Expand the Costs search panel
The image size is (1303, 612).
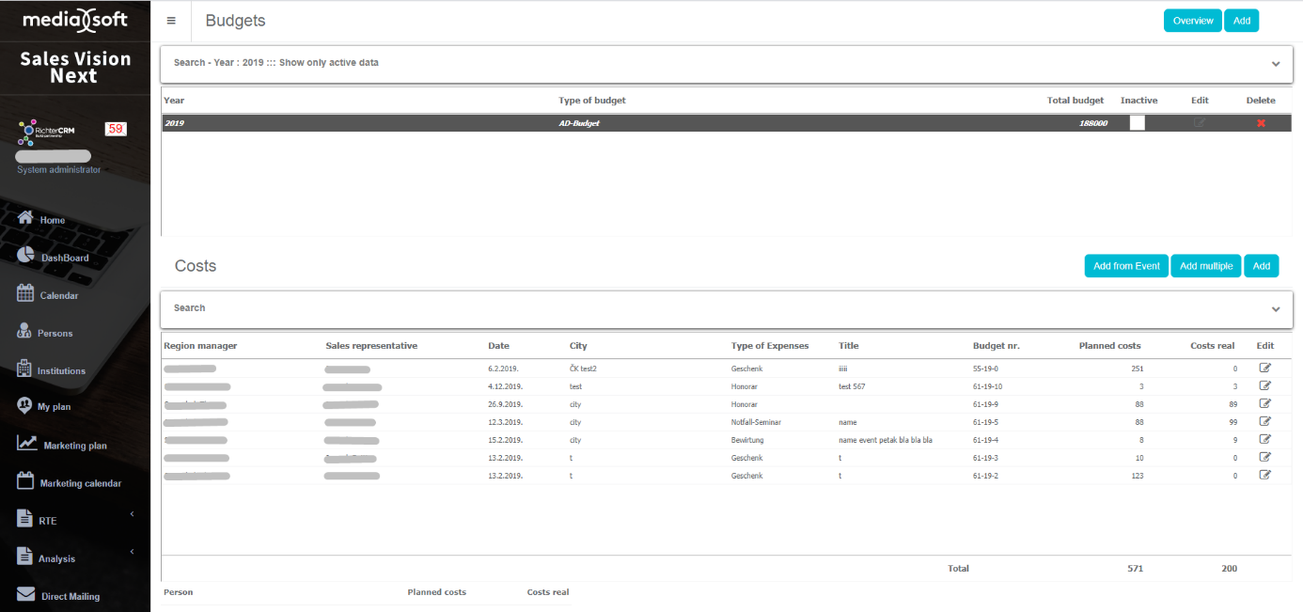point(1275,309)
